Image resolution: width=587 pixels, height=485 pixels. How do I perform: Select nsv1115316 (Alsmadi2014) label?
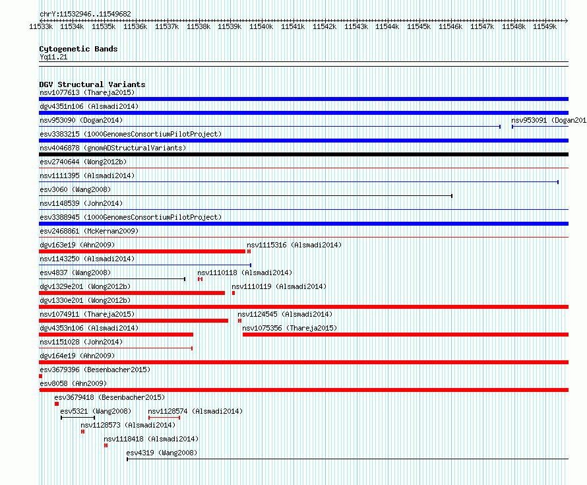(294, 245)
